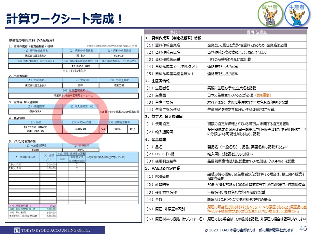313x234 pixels.
Task: Tick the checkbox beside 生産者から情報提供 note
Action: coord(136,46)
